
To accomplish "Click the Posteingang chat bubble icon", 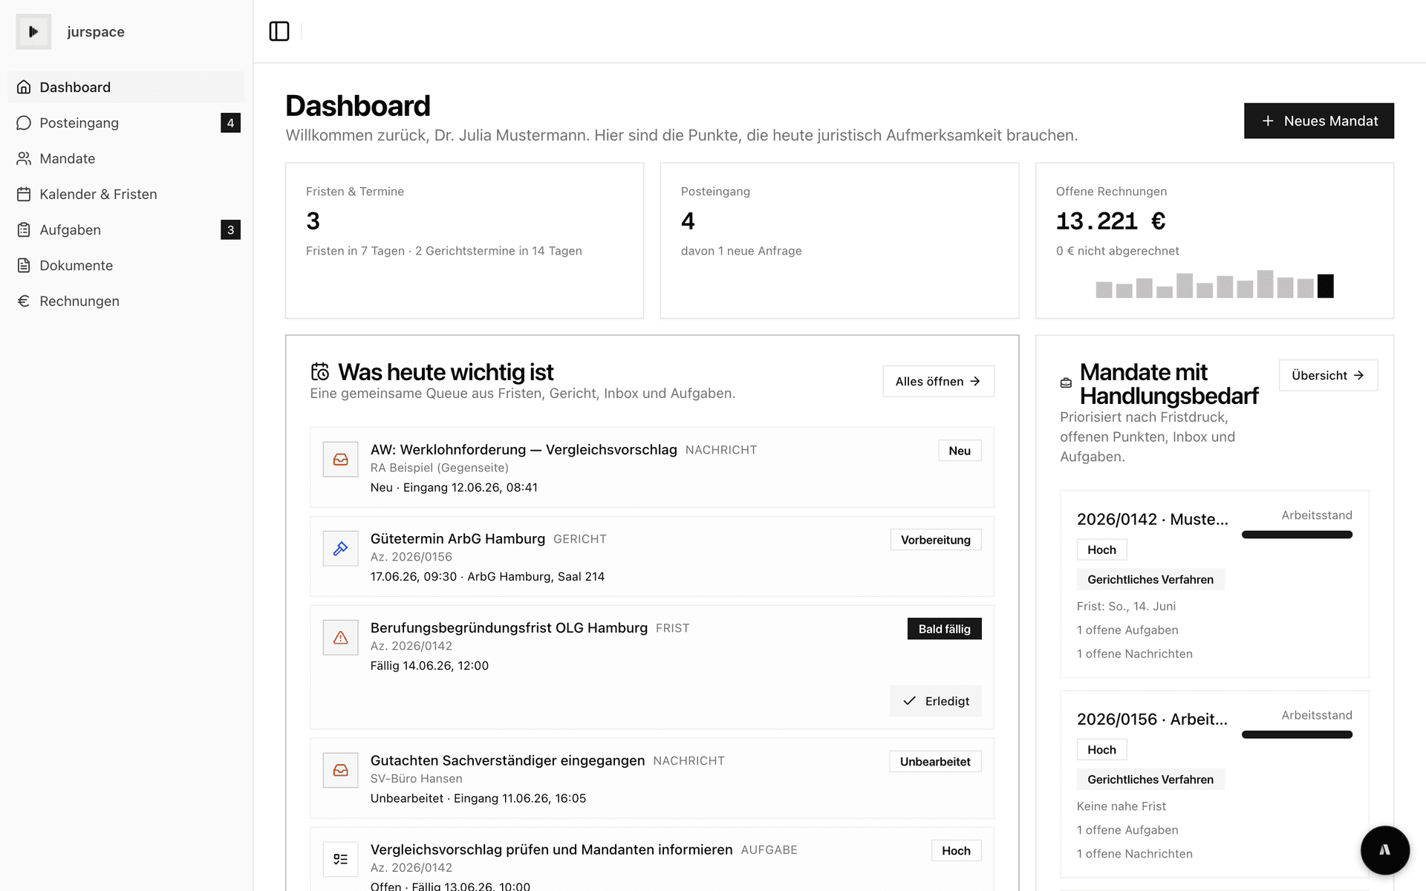I will (x=24, y=123).
